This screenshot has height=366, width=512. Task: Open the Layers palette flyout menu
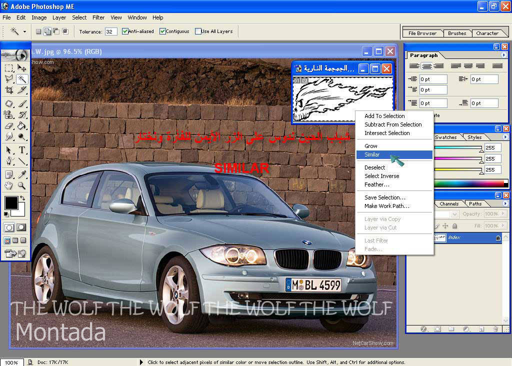505,203
